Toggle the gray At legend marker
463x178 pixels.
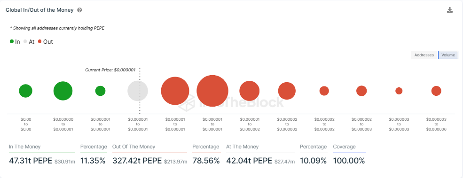[x=25, y=42]
